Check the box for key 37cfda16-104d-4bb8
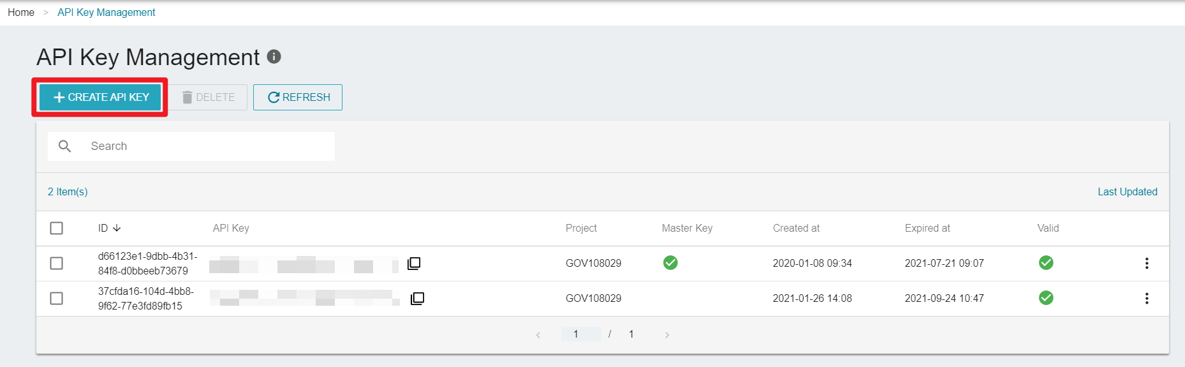1185x367 pixels. pyautogui.click(x=56, y=298)
